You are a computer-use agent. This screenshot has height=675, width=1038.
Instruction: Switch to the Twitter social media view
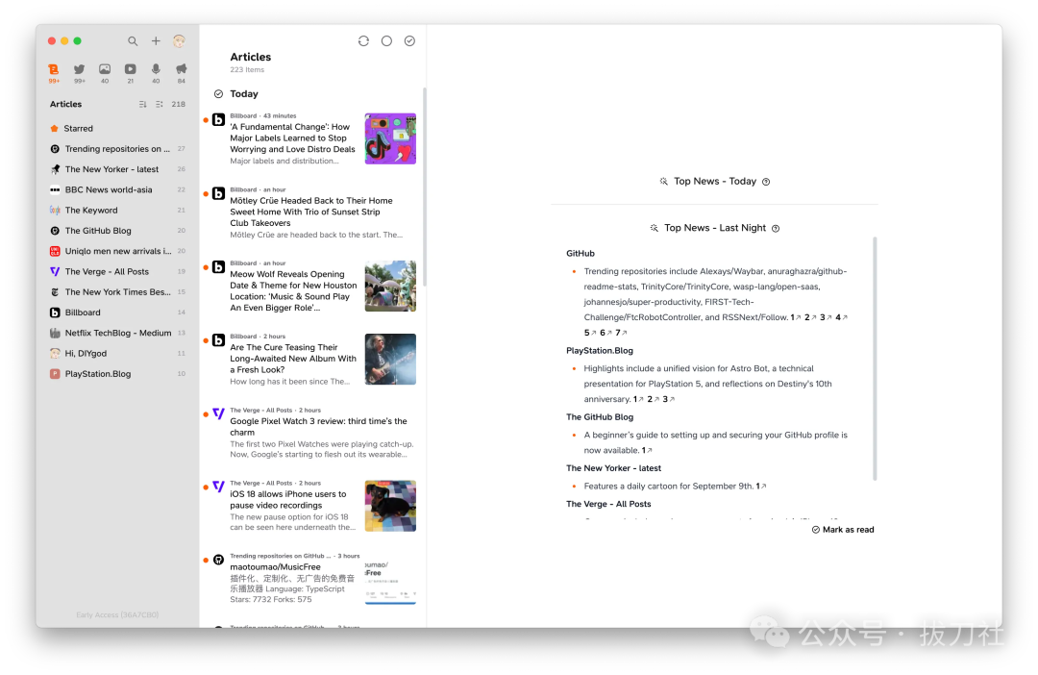click(80, 73)
